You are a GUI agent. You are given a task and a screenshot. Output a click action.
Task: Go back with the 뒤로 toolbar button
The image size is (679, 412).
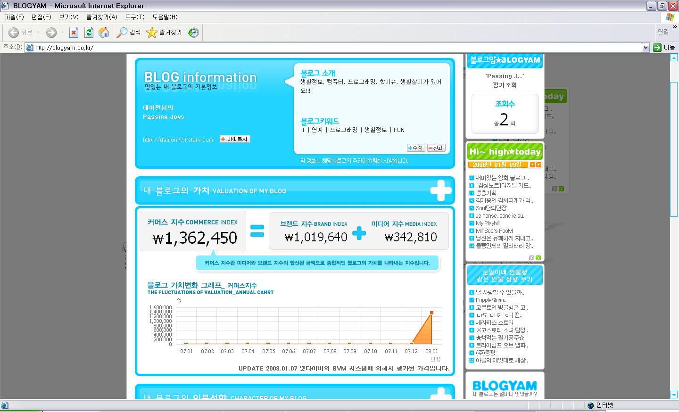tap(21, 32)
